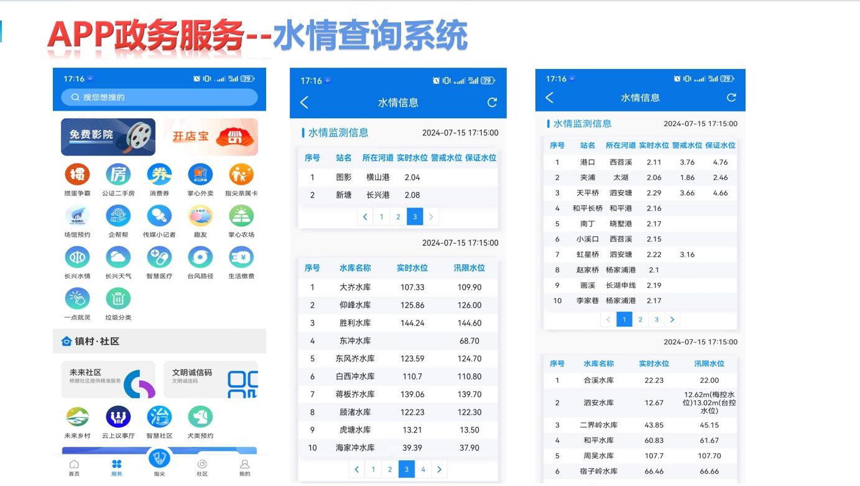Select page 2 in middle phone's station pager
Viewport: 860px width, 486px height.
(399, 217)
